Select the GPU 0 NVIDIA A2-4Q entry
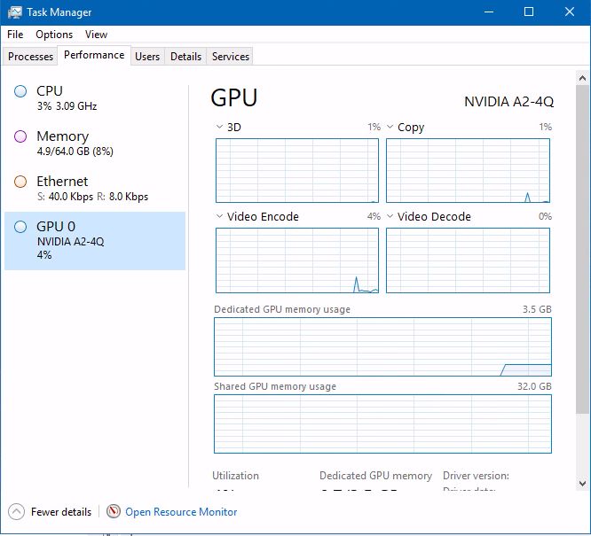Screen dimensions: 591x536 tap(95, 241)
